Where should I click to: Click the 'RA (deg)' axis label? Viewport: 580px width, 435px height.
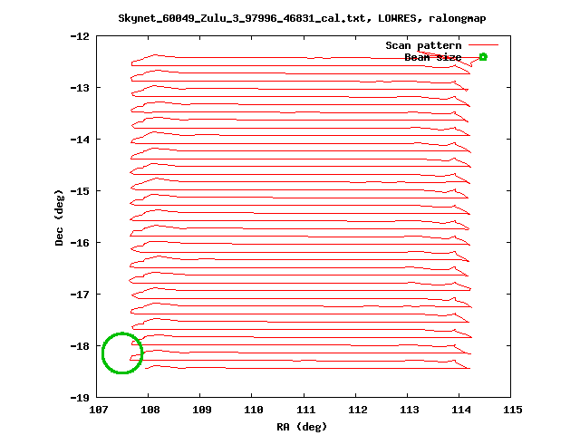point(302,427)
